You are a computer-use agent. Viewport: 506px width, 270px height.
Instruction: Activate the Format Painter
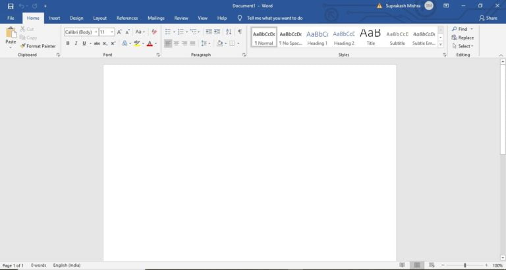(x=38, y=46)
